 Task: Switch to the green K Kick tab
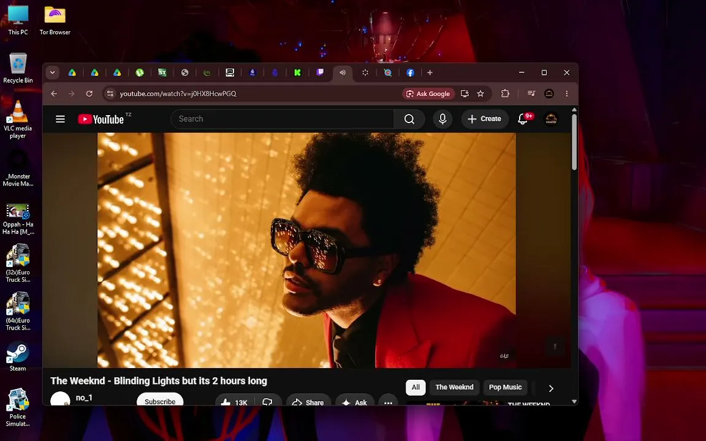pyautogui.click(x=297, y=72)
